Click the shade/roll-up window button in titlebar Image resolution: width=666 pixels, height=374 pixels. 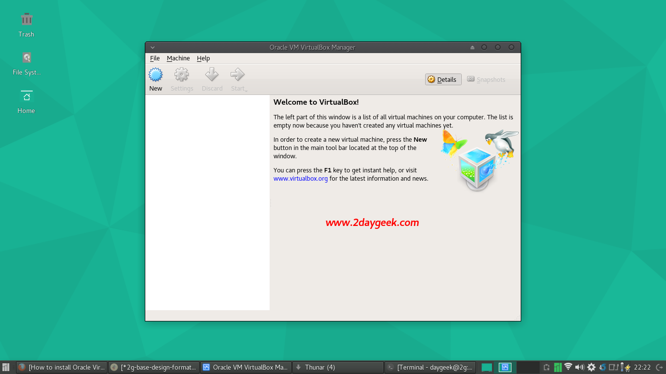(472, 47)
